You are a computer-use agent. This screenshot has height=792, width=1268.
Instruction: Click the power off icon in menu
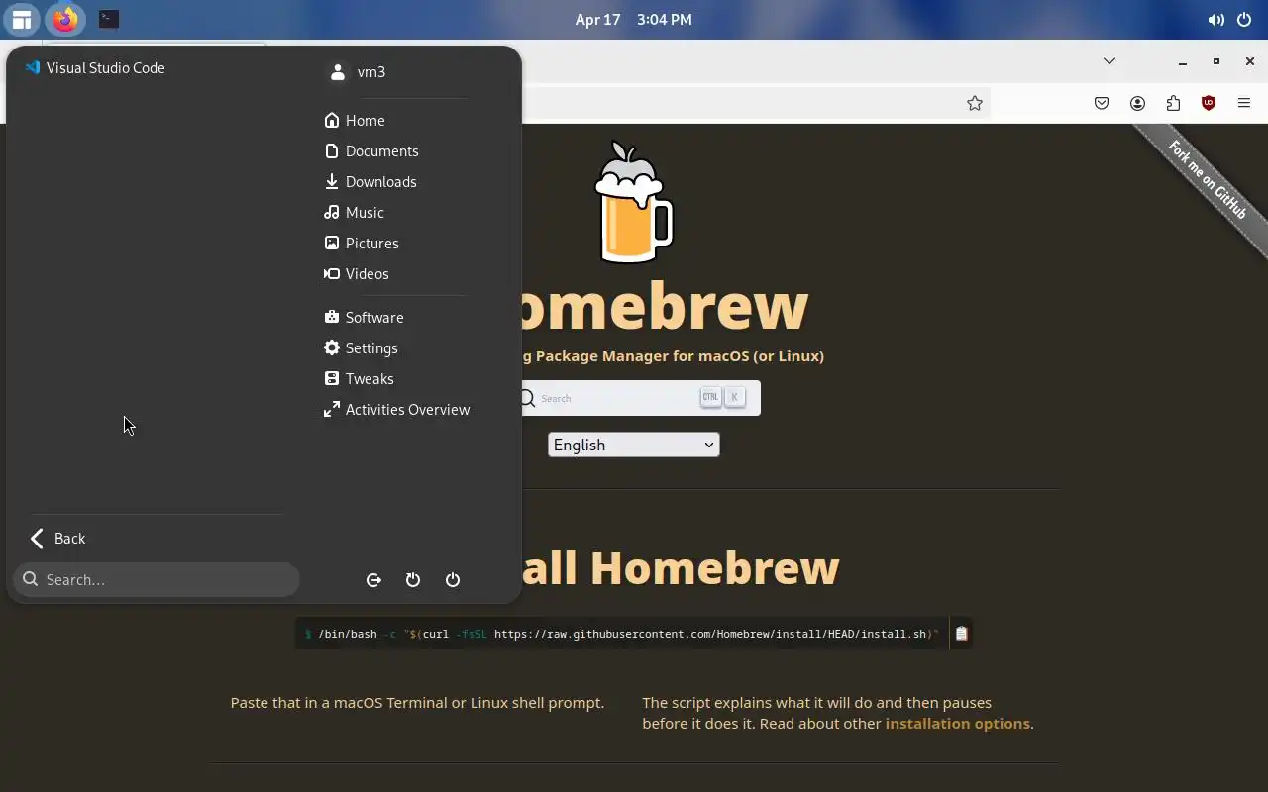point(453,580)
